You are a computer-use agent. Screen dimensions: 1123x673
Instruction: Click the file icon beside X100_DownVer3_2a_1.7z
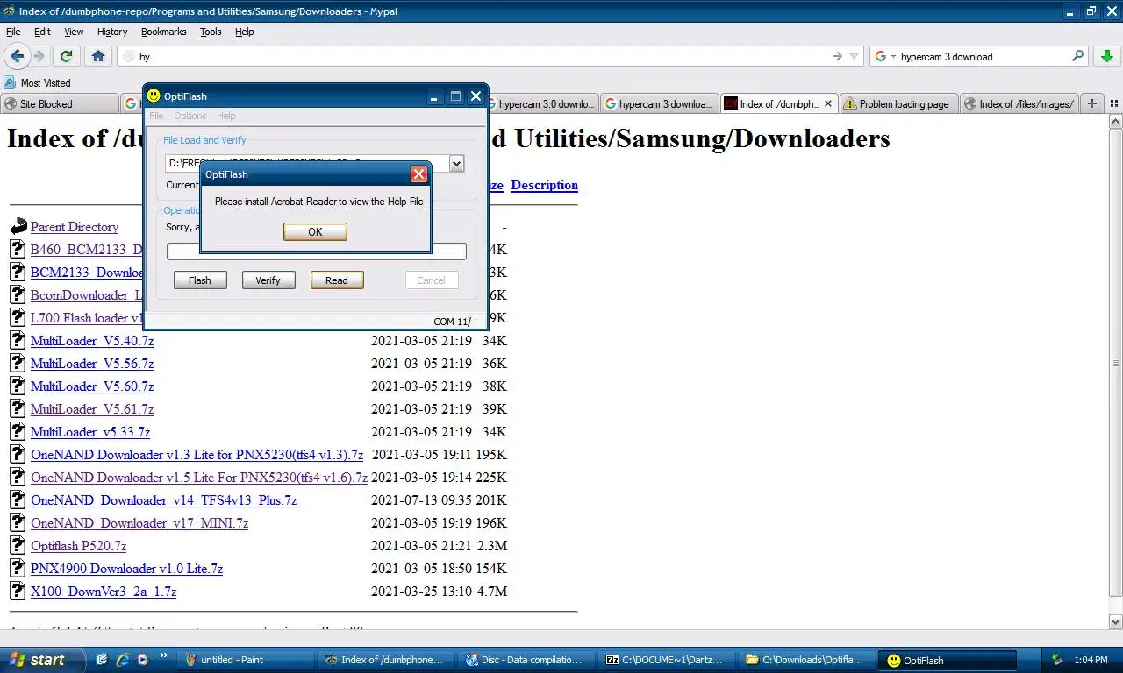coord(18,591)
